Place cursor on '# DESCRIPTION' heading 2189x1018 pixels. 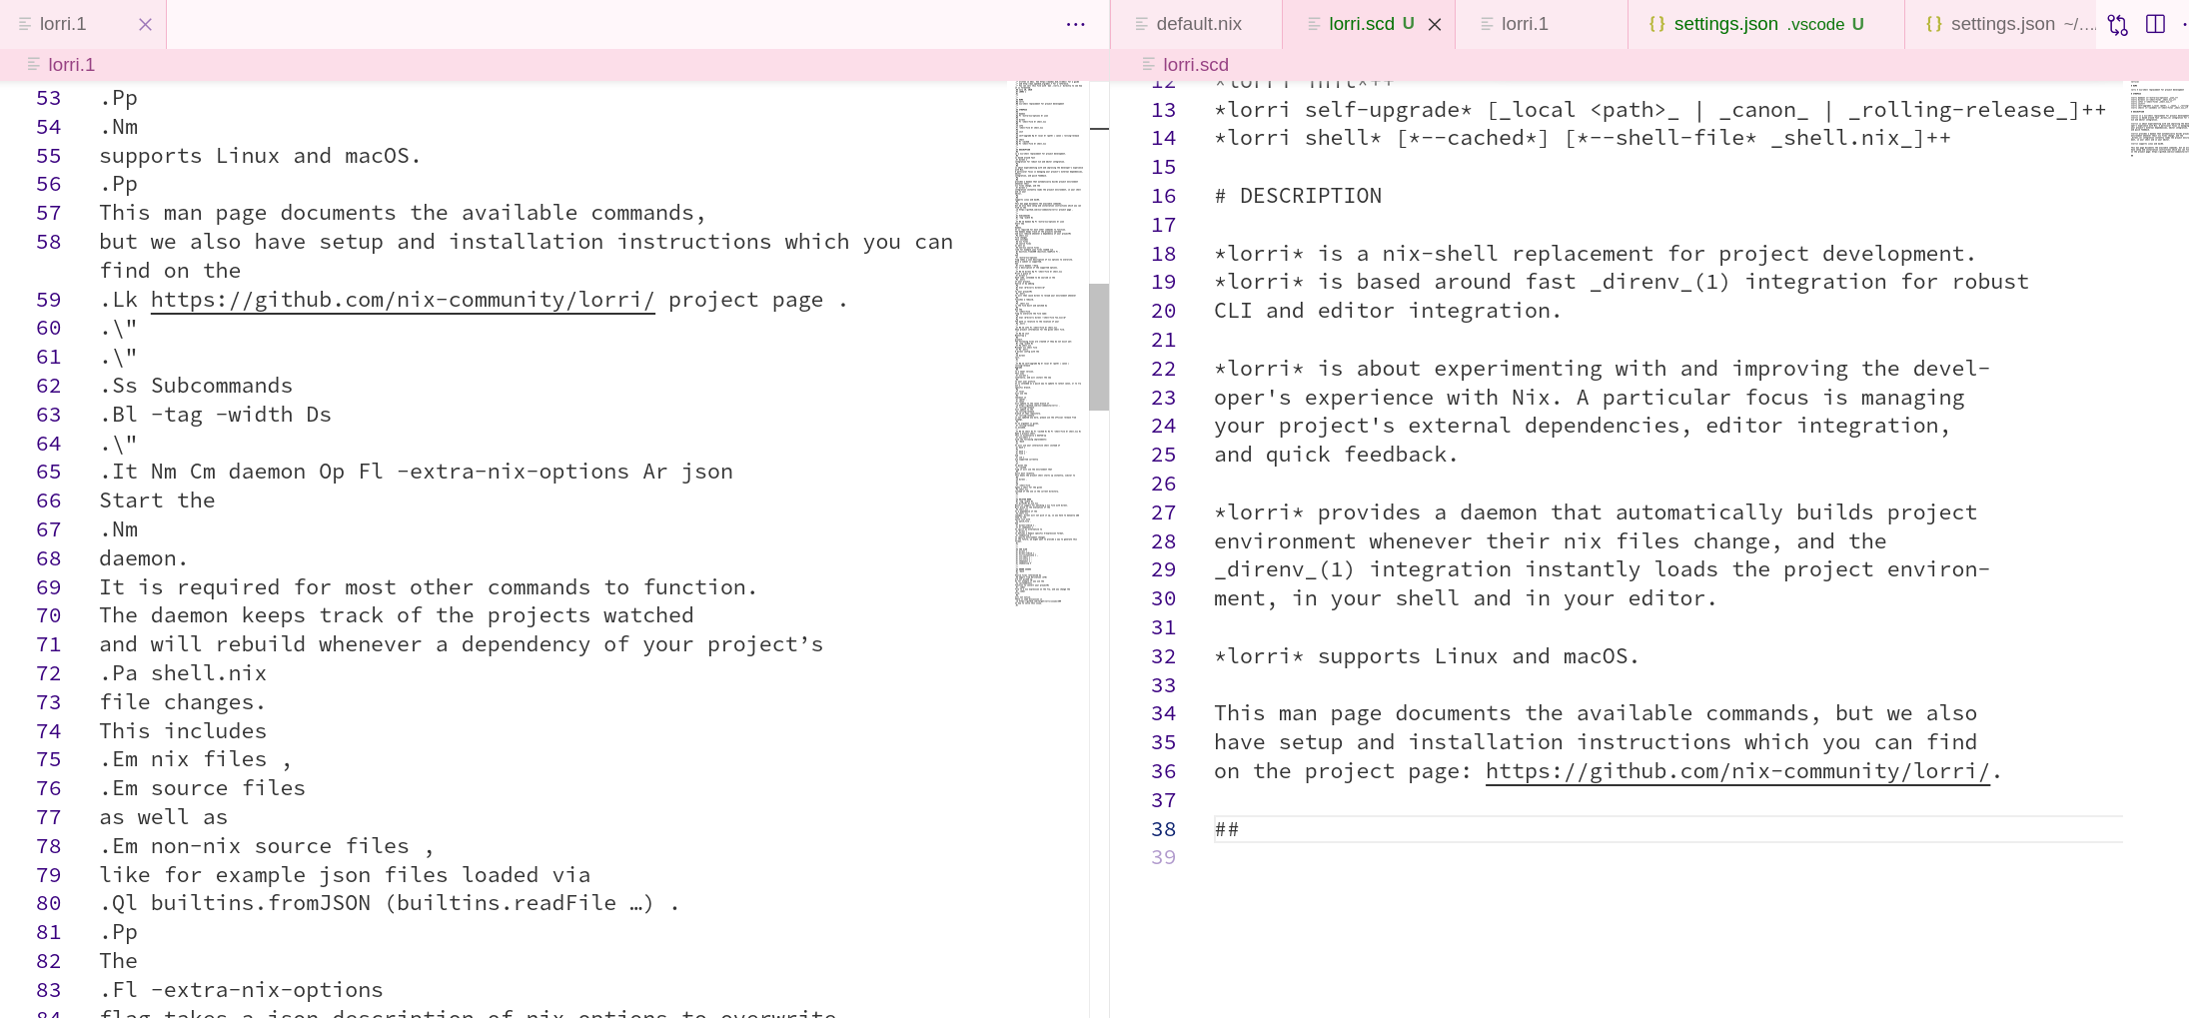pyautogui.click(x=1298, y=196)
